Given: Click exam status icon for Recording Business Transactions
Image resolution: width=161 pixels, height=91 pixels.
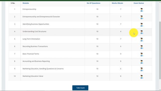Looking at the screenshot, I should coord(142,47).
